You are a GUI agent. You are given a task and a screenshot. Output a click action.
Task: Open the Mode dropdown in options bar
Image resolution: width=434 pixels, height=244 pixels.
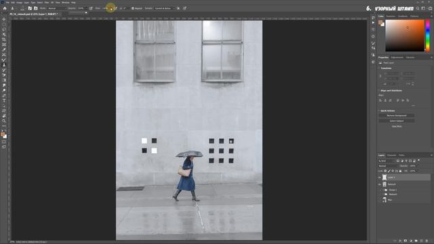(x=57, y=8)
